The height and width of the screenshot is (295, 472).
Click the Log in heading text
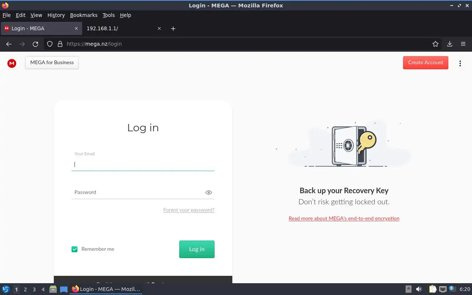pos(143,128)
